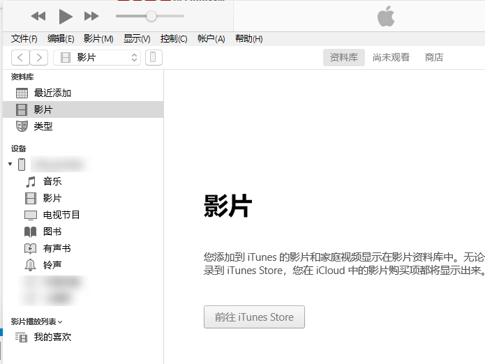
Task: Click the volume slider knob
Action: pos(151,16)
